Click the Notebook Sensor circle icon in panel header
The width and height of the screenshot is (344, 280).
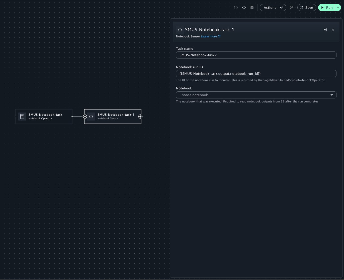[x=180, y=30]
